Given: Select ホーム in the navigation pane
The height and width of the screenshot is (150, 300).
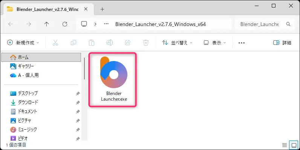Looking at the screenshot, I should coord(41,57).
